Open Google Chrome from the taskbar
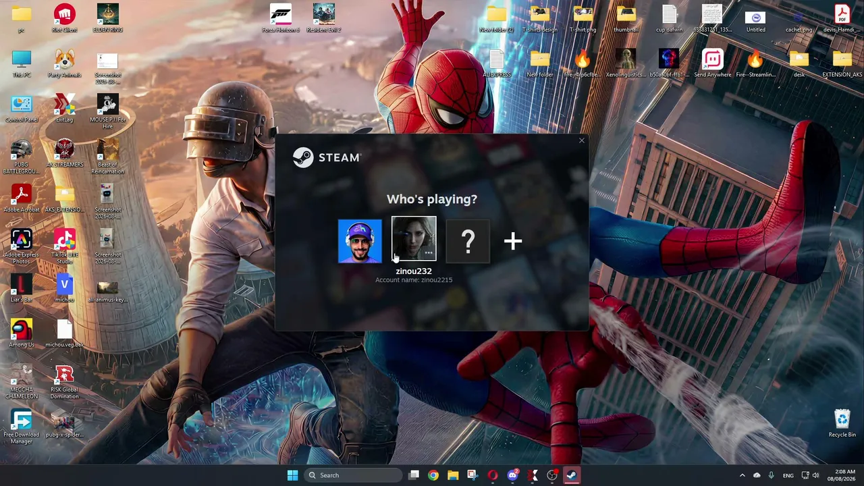The image size is (864, 486). click(433, 475)
